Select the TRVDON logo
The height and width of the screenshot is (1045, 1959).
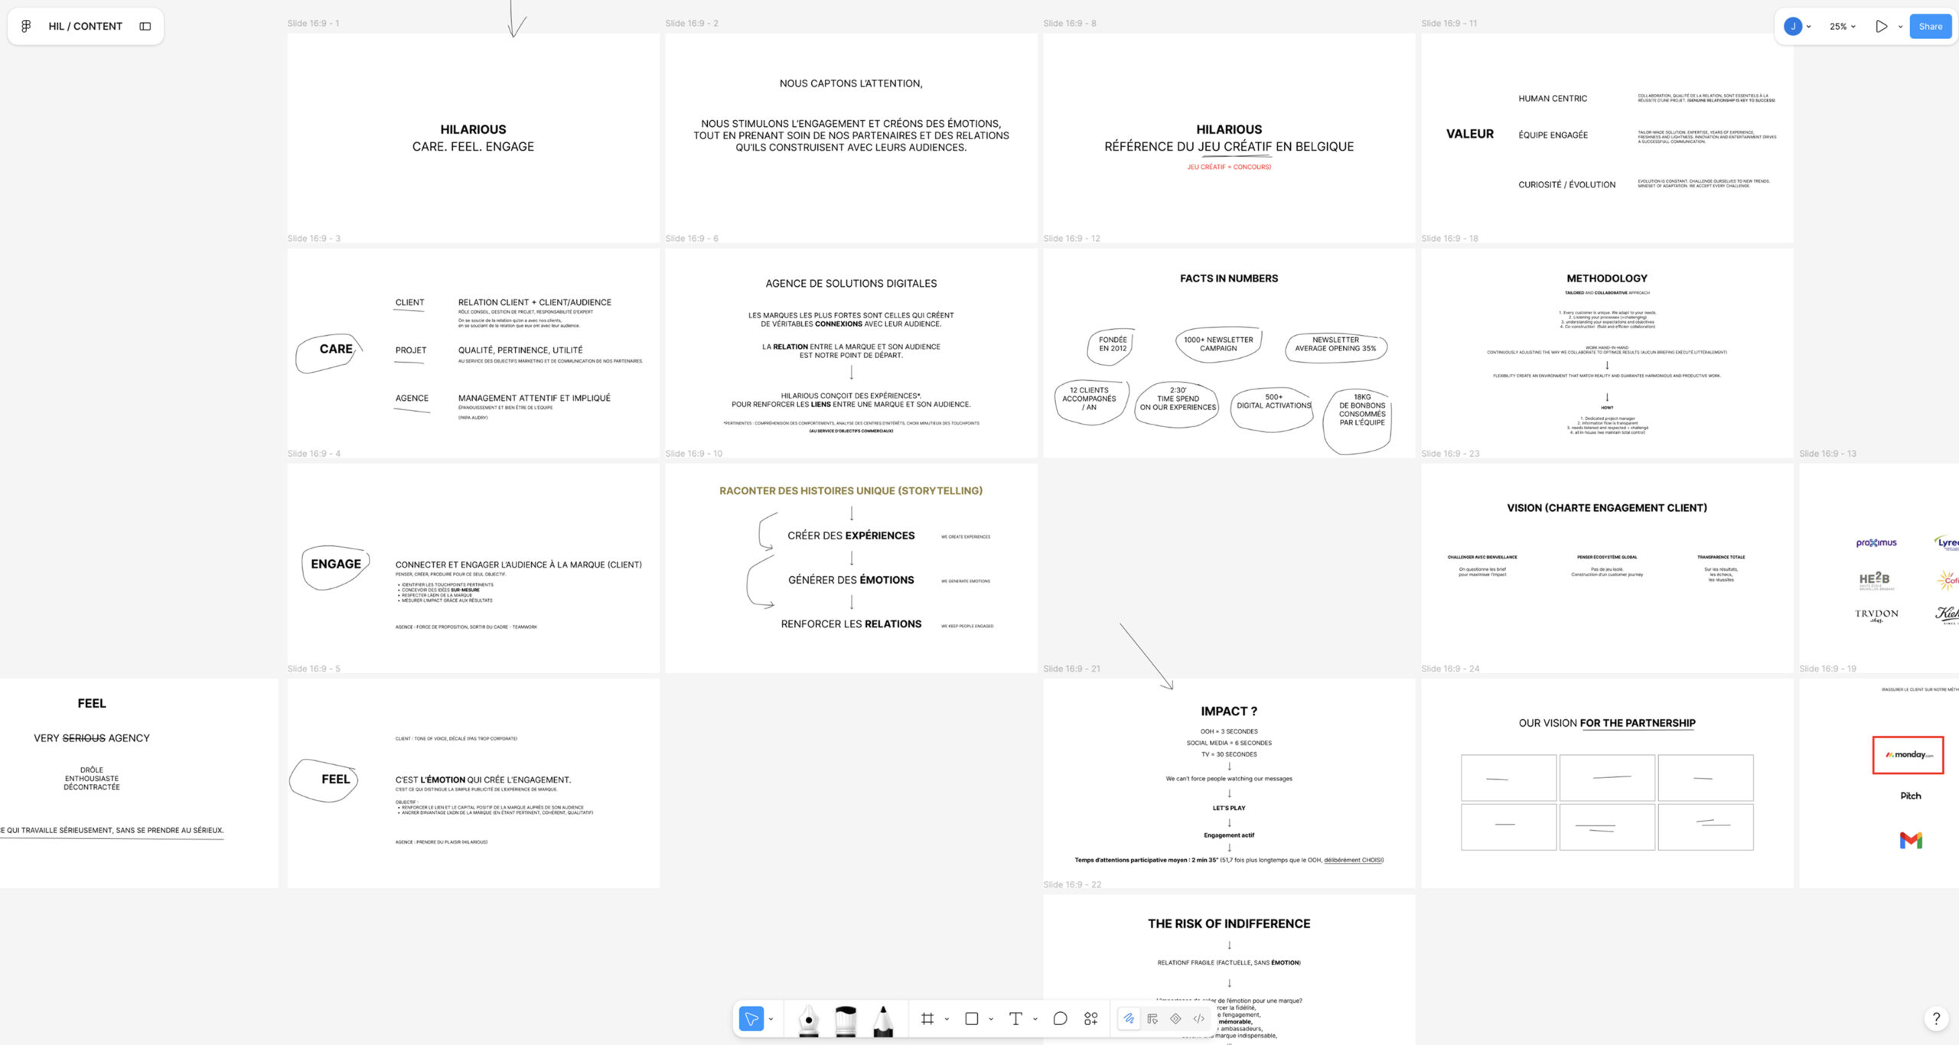pyautogui.click(x=1876, y=615)
